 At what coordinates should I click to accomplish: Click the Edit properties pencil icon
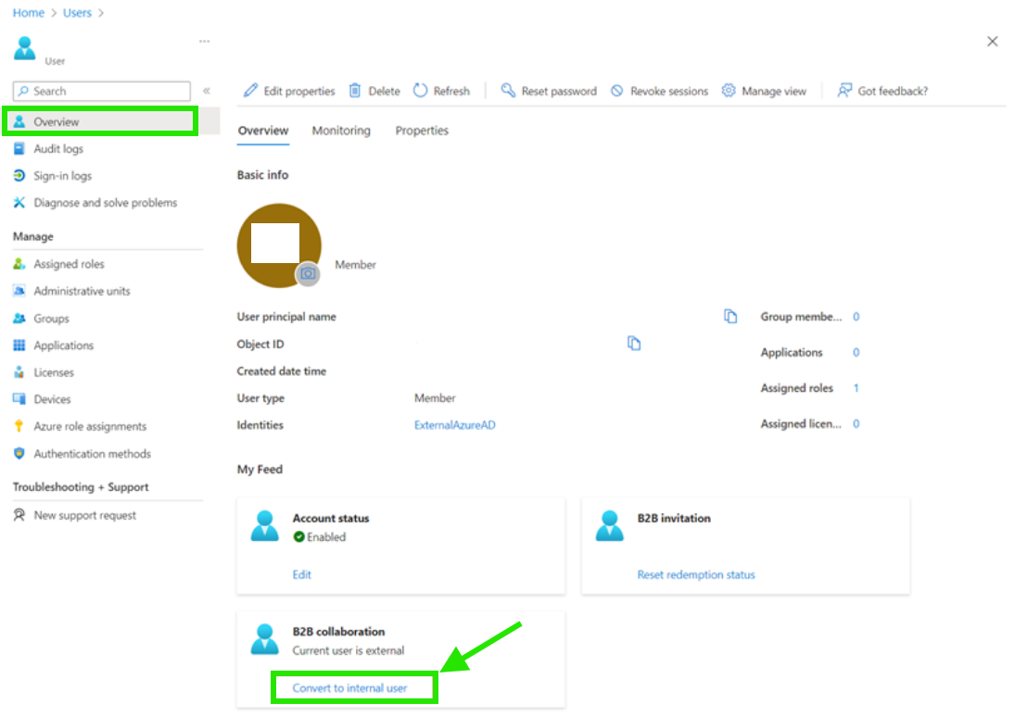click(250, 91)
